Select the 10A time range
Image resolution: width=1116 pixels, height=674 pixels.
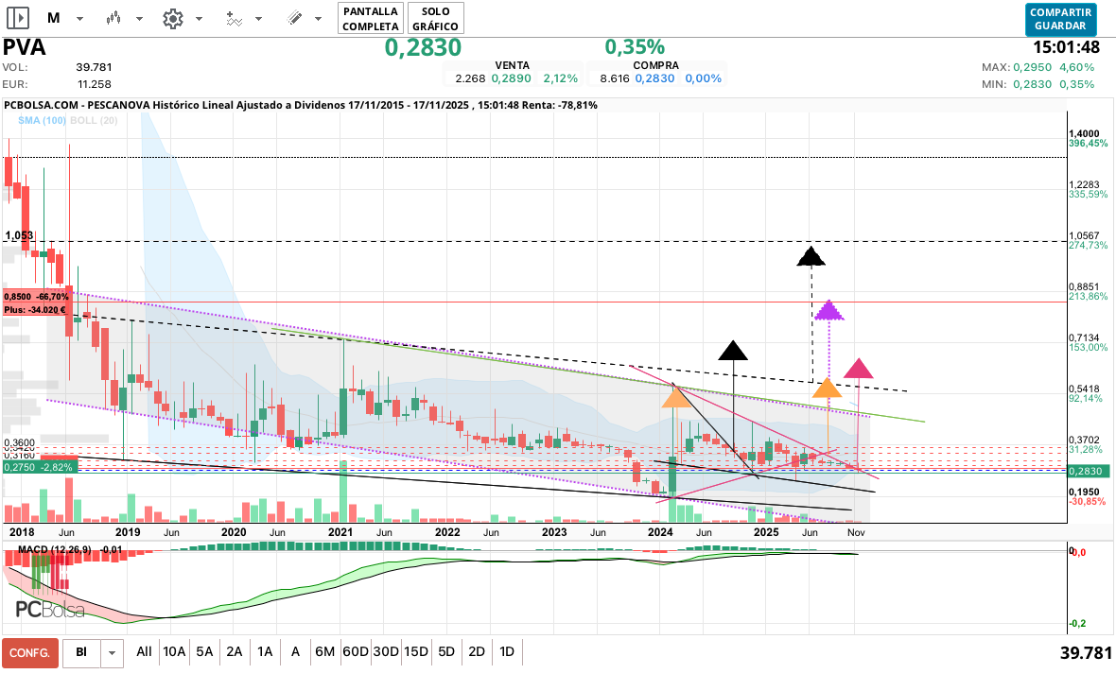click(x=174, y=652)
